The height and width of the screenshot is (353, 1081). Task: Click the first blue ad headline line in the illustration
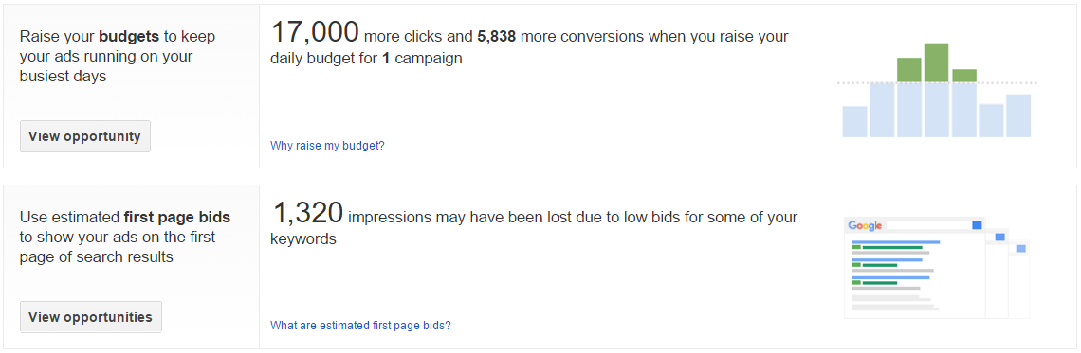pos(896,242)
